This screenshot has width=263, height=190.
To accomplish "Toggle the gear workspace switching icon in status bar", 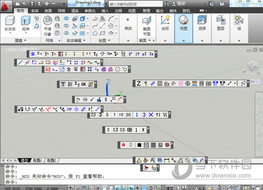I will pyautogui.click(x=224, y=188).
